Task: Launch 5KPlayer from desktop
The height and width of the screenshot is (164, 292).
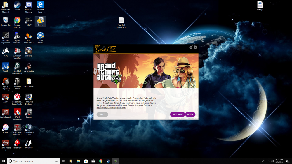Action: pyautogui.click(x=29, y=52)
